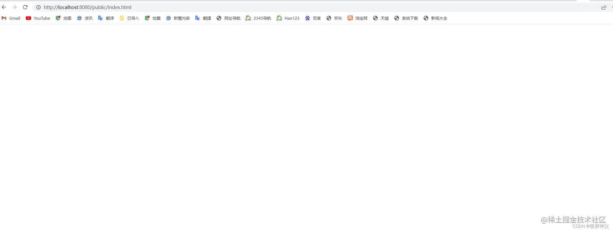Open the Gmail bookmark
The height and width of the screenshot is (231, 613).
click(x=11, y=18)
